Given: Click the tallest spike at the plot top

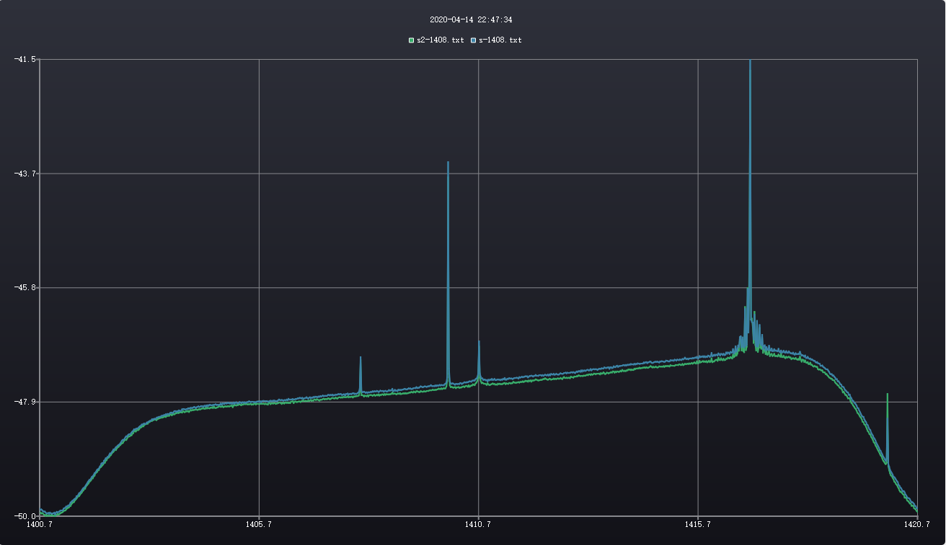Looking at the screenshot, I should click(x=750, y=65).
